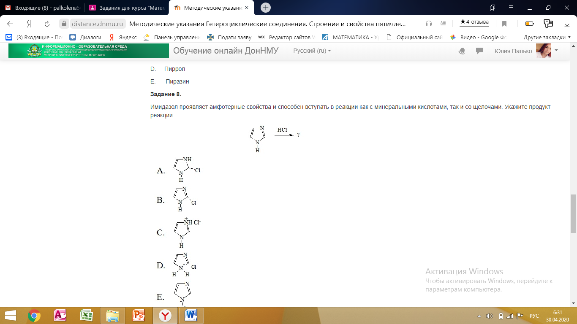Show hidden tray icons arrow
Screen dimensions: 577x324
point(479,316)
